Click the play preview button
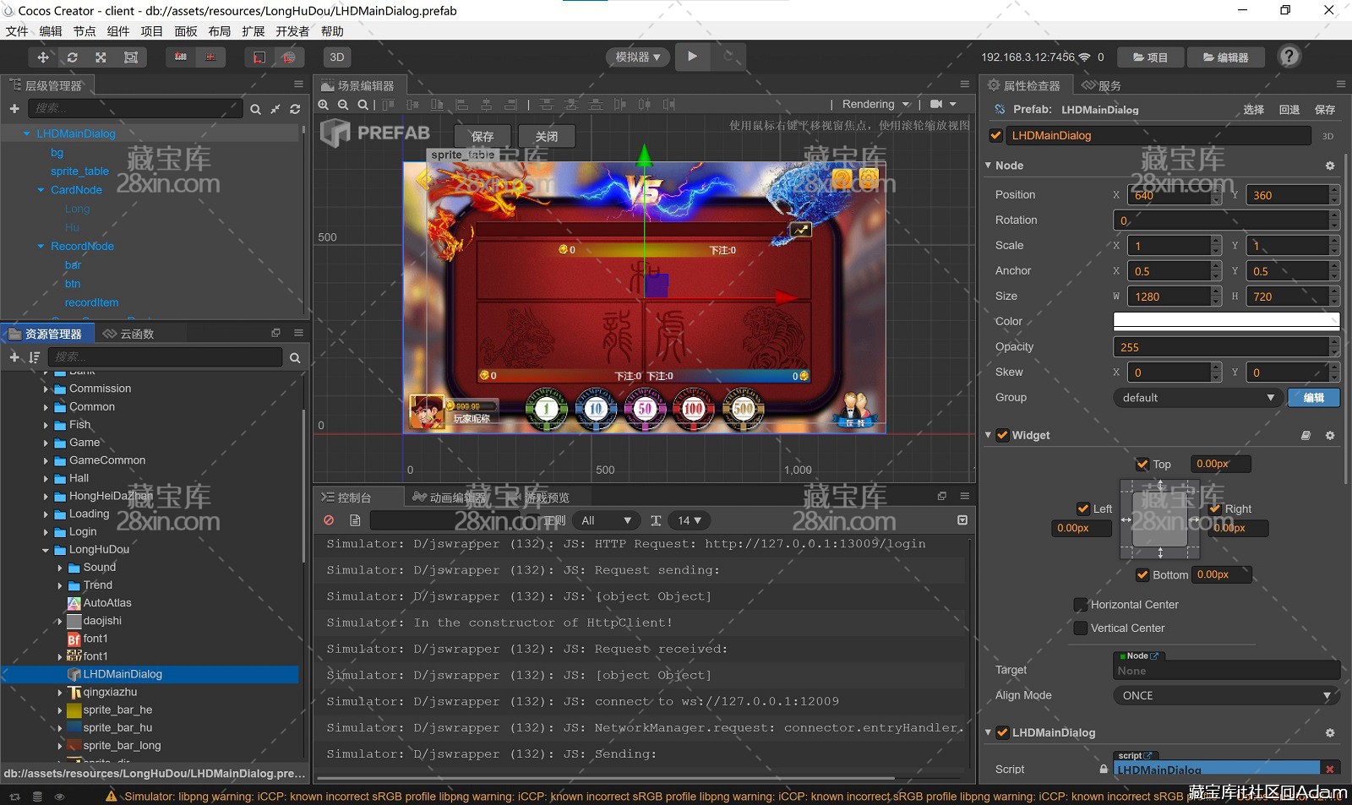The width and height of the screenshot is (1352, 805). coord(692,57)
